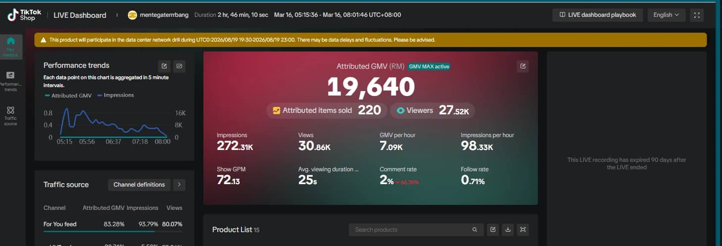Click the expired LIVE recording message

coord(626,163)
